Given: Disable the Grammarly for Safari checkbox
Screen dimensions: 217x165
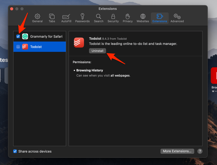Looking at the screenshot, I should tap(18, 36).
